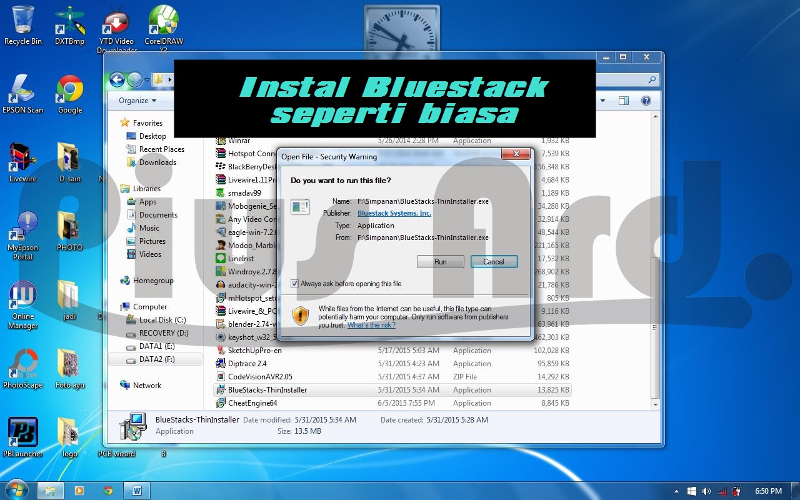This screenshot has width=800, height=500.
Task: Open Downloads in the navigation pane
Action: pyautogui.click(x=157, y=162)
